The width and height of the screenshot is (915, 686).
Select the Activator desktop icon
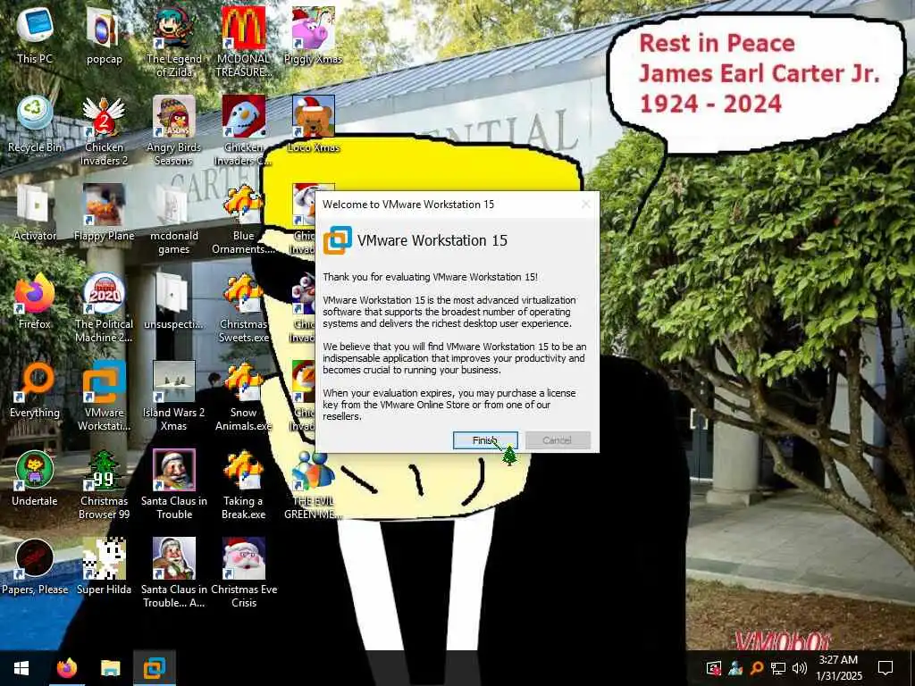[35, 213]
